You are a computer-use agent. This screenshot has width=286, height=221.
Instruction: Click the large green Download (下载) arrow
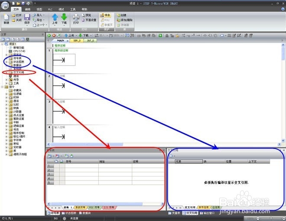click(x=64, y=17)
